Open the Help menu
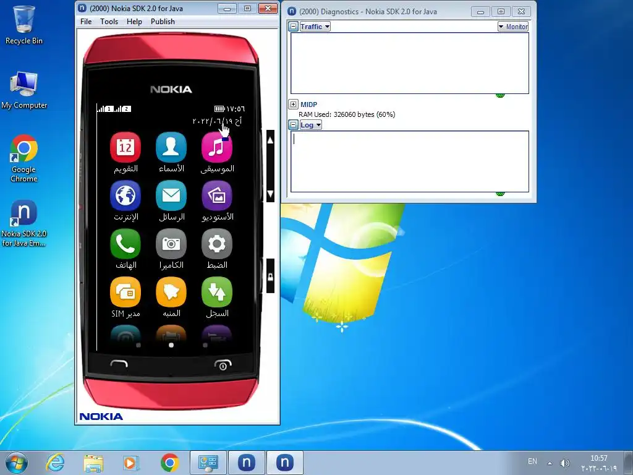Image resolution: width=633 pixels, height=475 pixels. coord(134,22)
